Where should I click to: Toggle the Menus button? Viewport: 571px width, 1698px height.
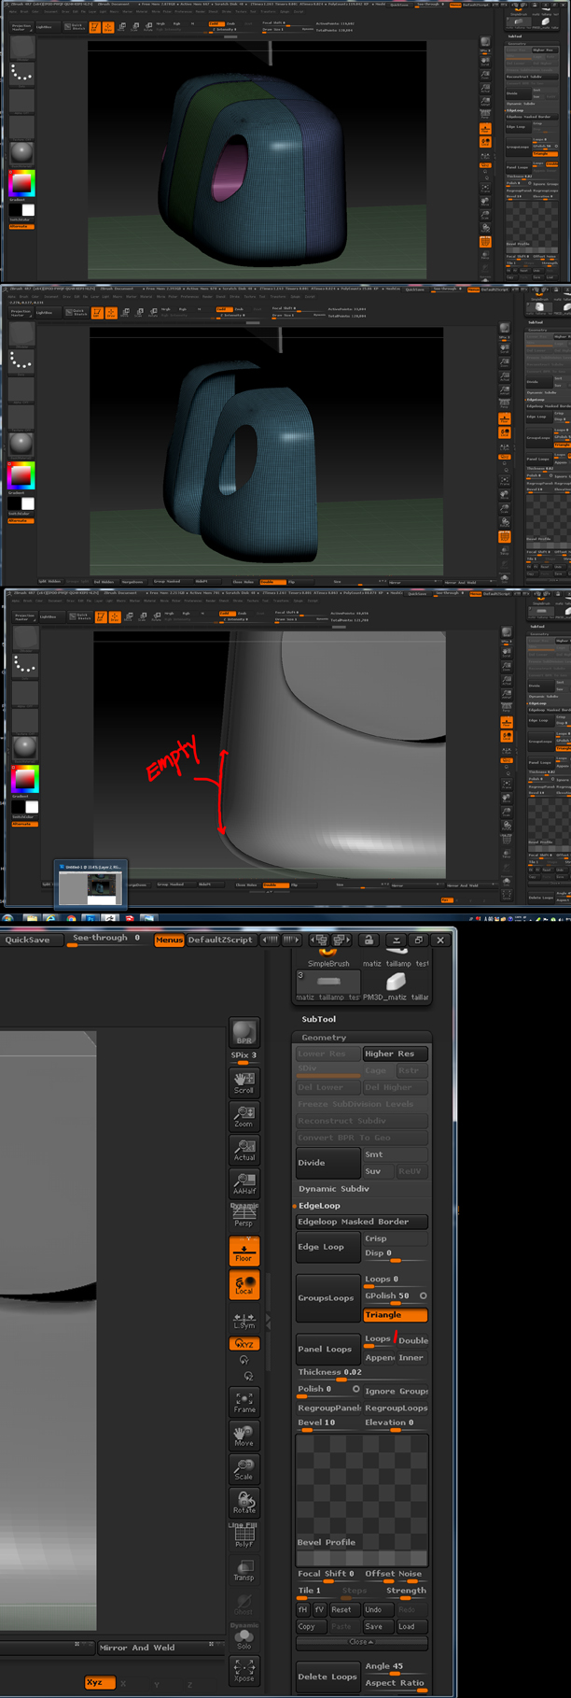point(169,940)
